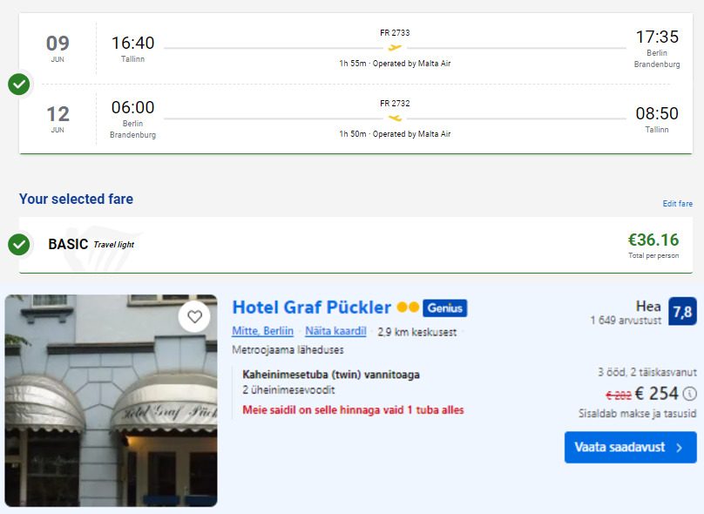This screenshot has width=704, height=514.
Task: Click the 7,8 rating score badge
Action: [682, 311]
